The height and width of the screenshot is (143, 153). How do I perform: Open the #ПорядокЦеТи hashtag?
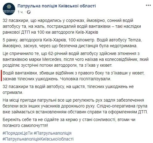[x=18, y=133]
